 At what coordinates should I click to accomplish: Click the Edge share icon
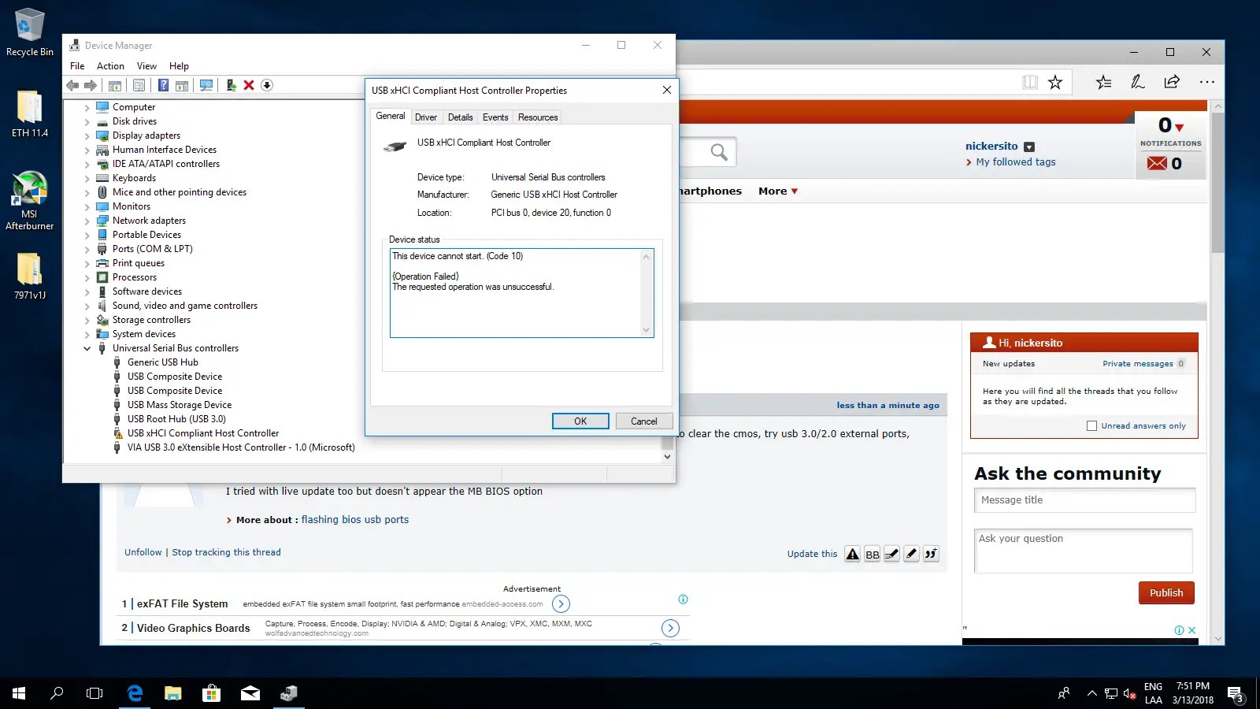click(1172, 82)
